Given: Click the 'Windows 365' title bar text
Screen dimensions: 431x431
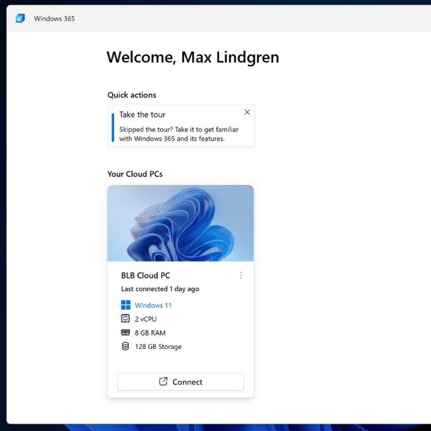Looking at the screenshot, I should [x=54, y=19].
